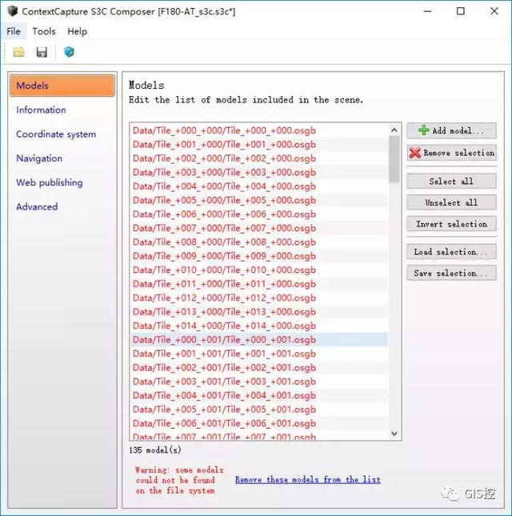Select row Data/Tile_+001_+001/Tile_+001_+001.osgb
Image resolution: width=512 pixels, height=516 pixels.
[x=259, y=354]
